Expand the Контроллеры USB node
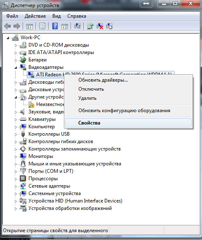 tap(16, 134)
